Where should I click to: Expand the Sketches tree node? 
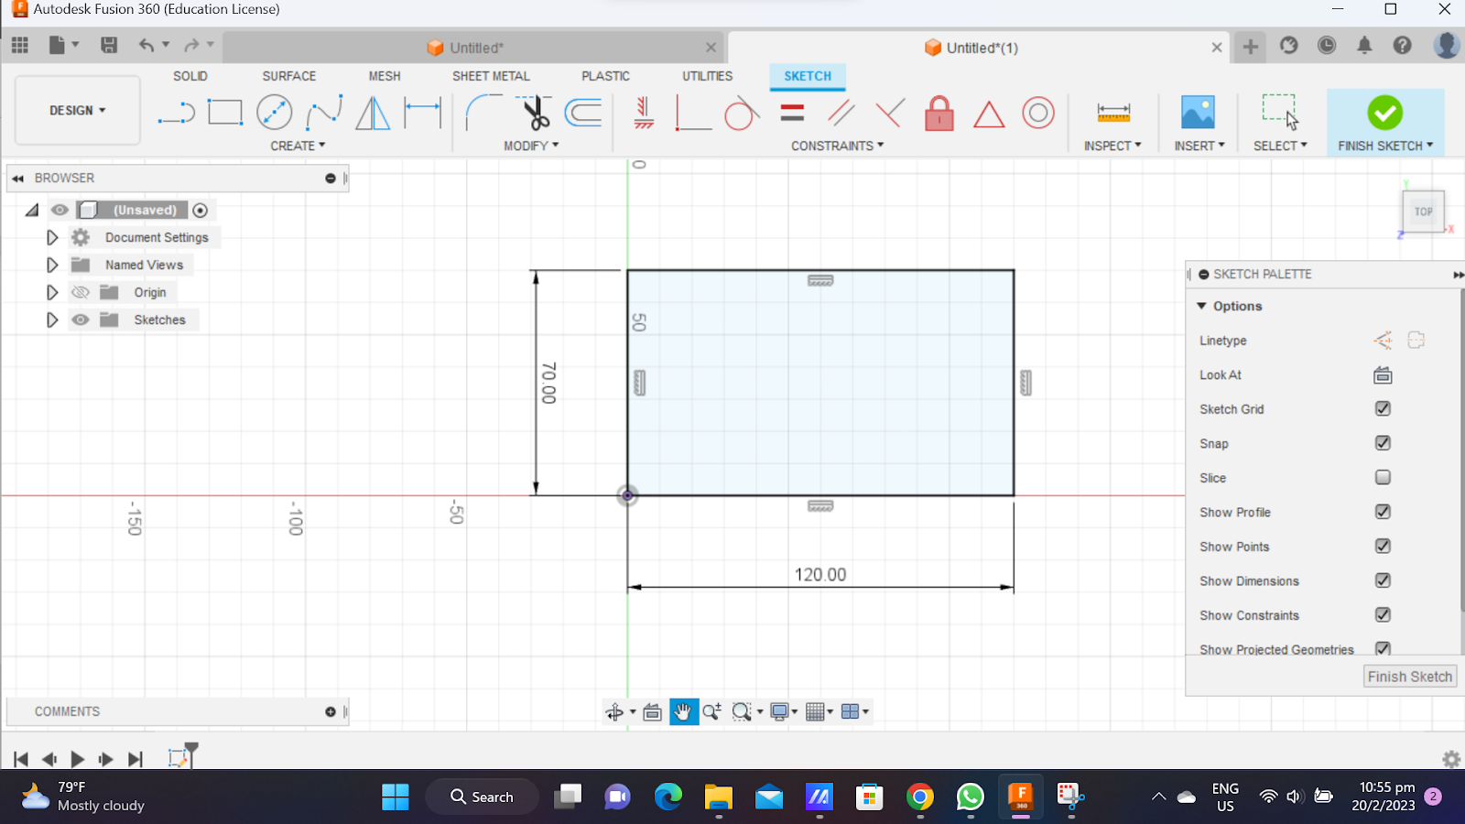tap(52, 320)
